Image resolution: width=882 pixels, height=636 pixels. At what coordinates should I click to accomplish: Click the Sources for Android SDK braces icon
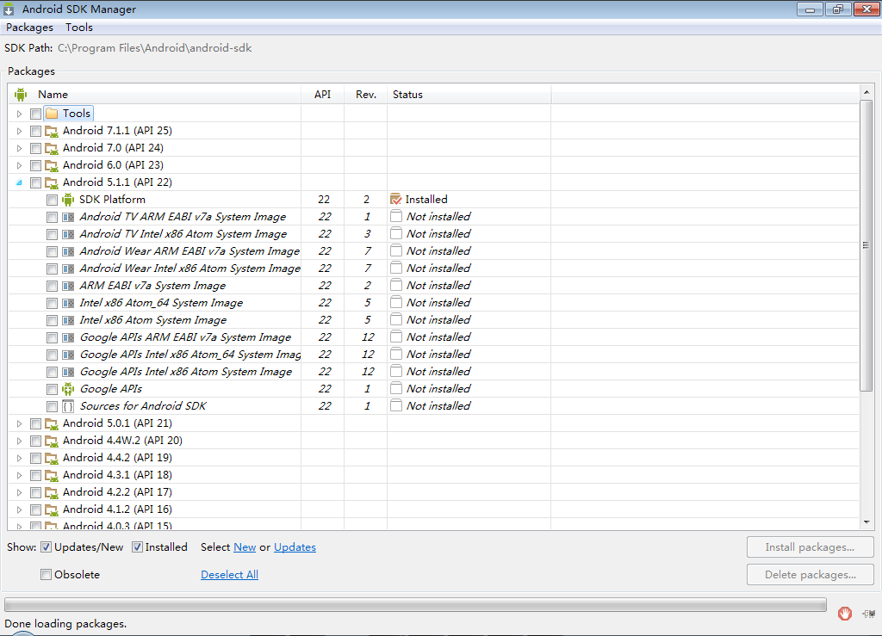[68, 406]
